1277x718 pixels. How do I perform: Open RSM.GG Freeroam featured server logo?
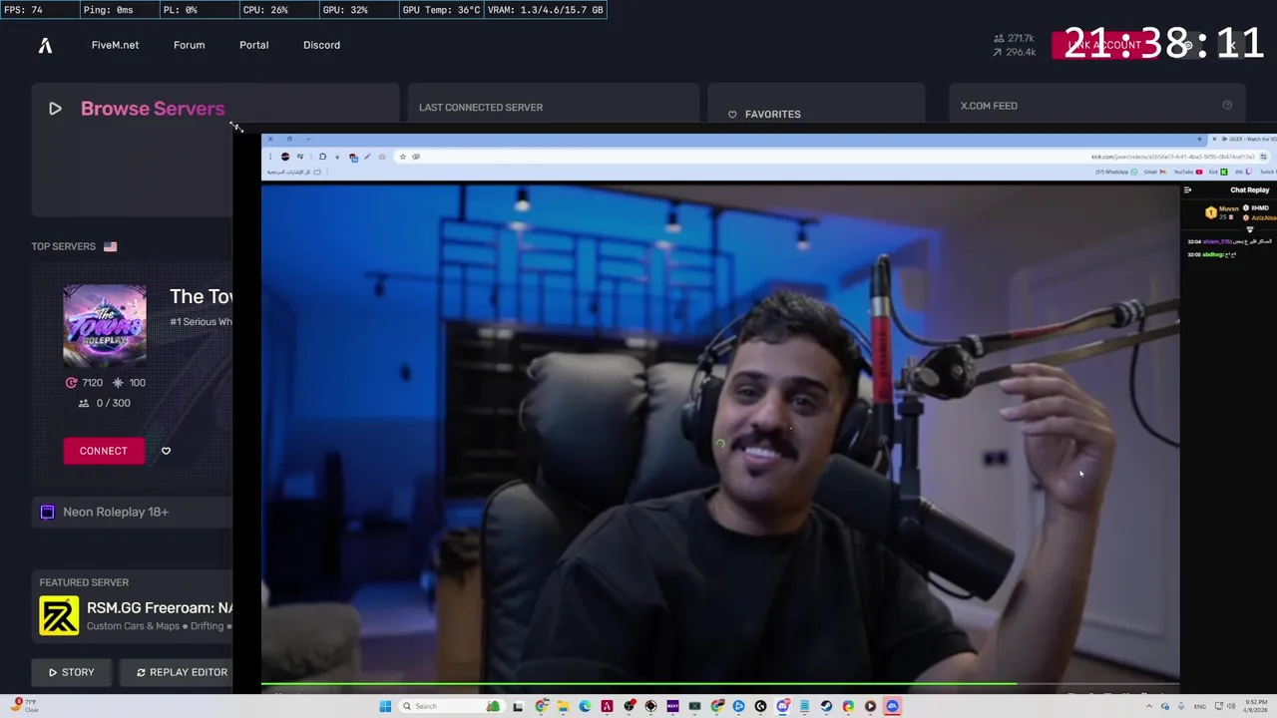(x=59, y=615)
